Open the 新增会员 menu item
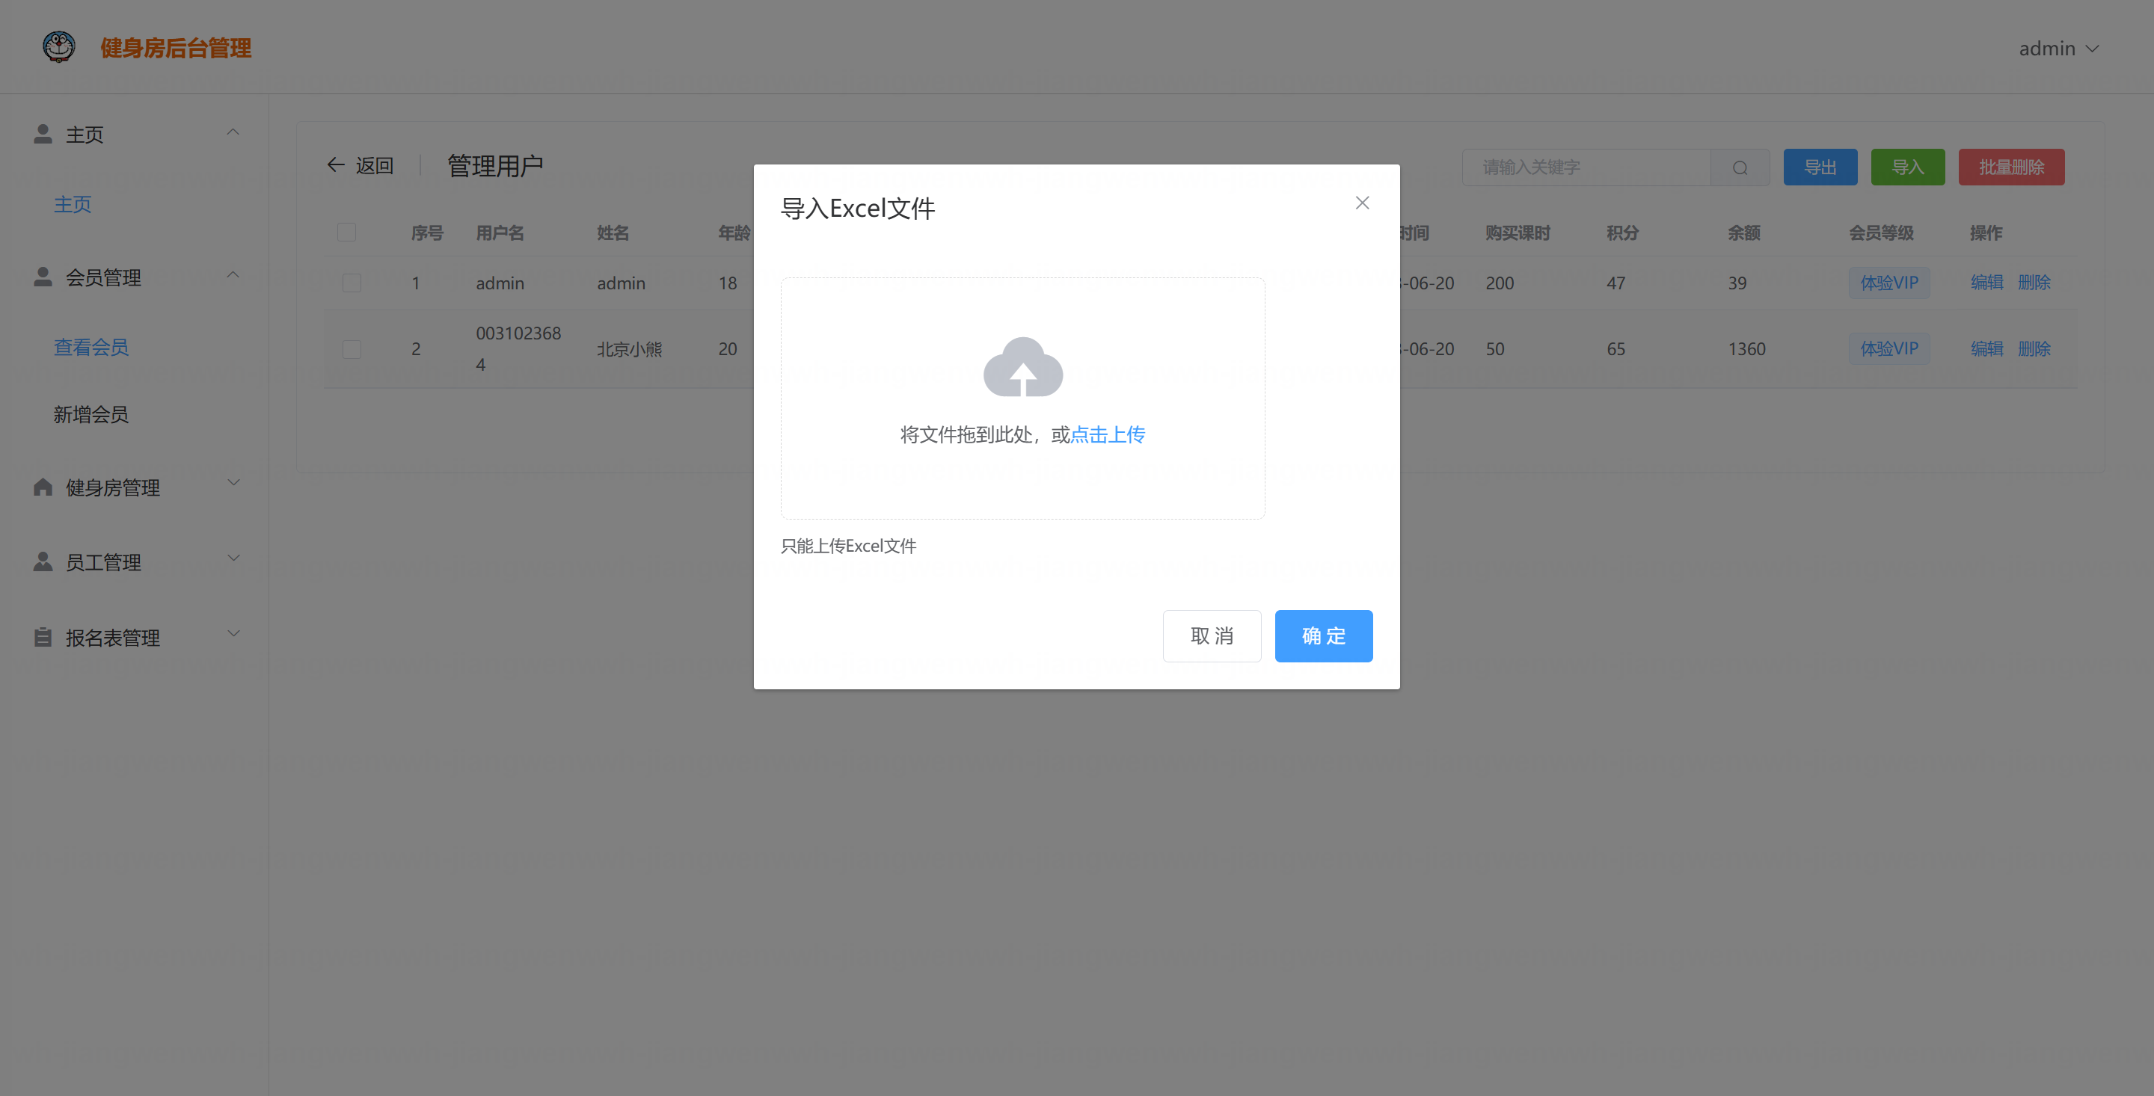 [90, 415]
